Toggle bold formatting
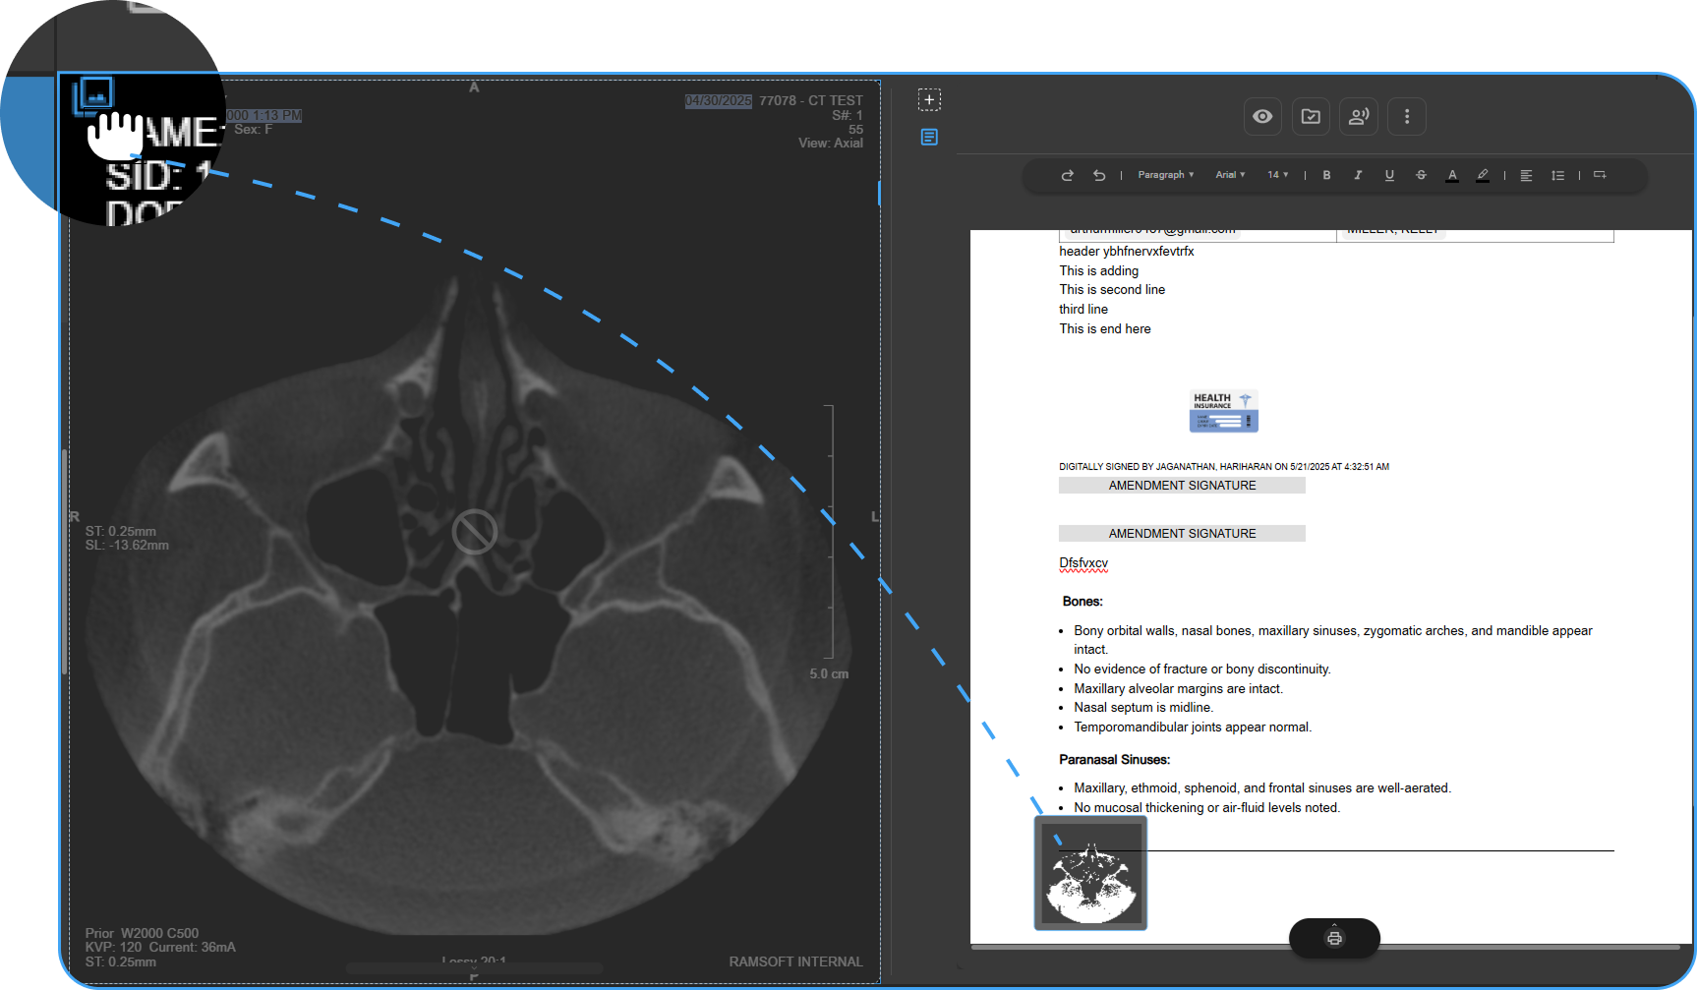This screenshot has height=990, width=1697. coord(1326,175)
